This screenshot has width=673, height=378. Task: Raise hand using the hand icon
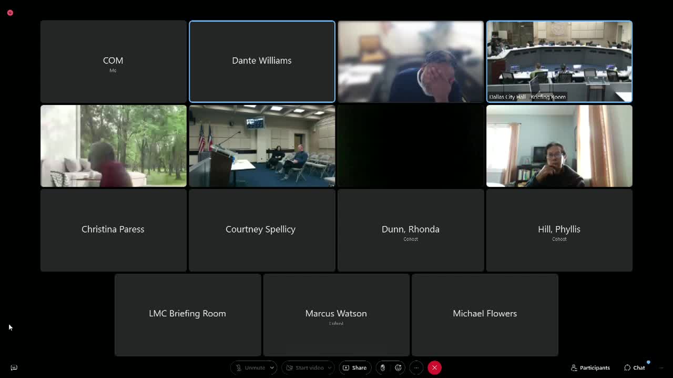point(383,367)
